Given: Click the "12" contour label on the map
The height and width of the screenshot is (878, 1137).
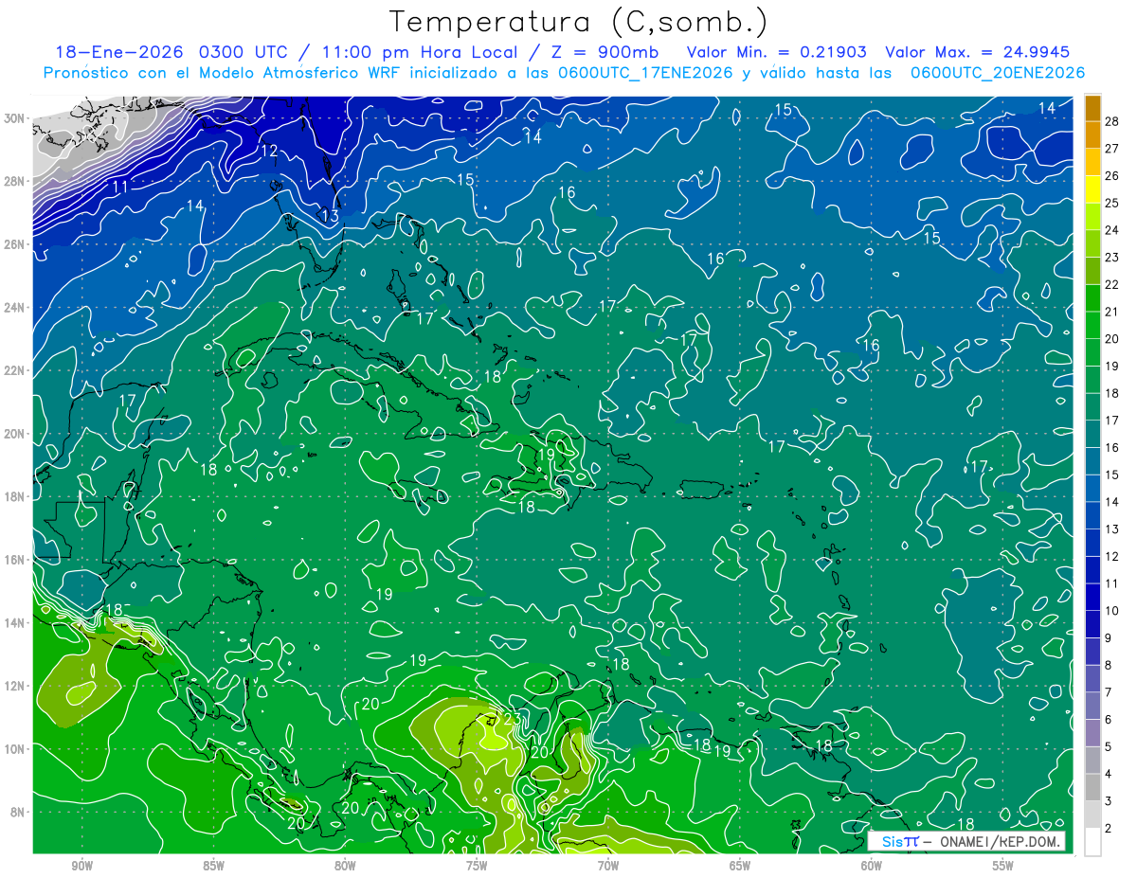Looking at the screenshot, I should click(269, 151).
